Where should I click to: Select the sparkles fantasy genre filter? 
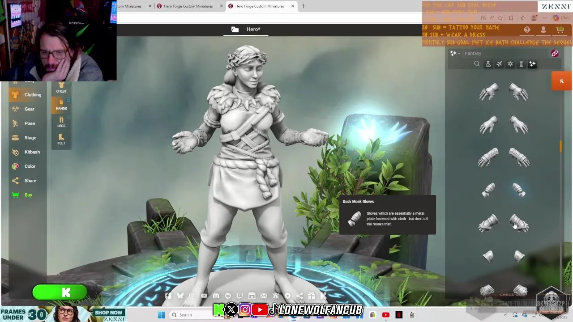[x=532, y=64]
